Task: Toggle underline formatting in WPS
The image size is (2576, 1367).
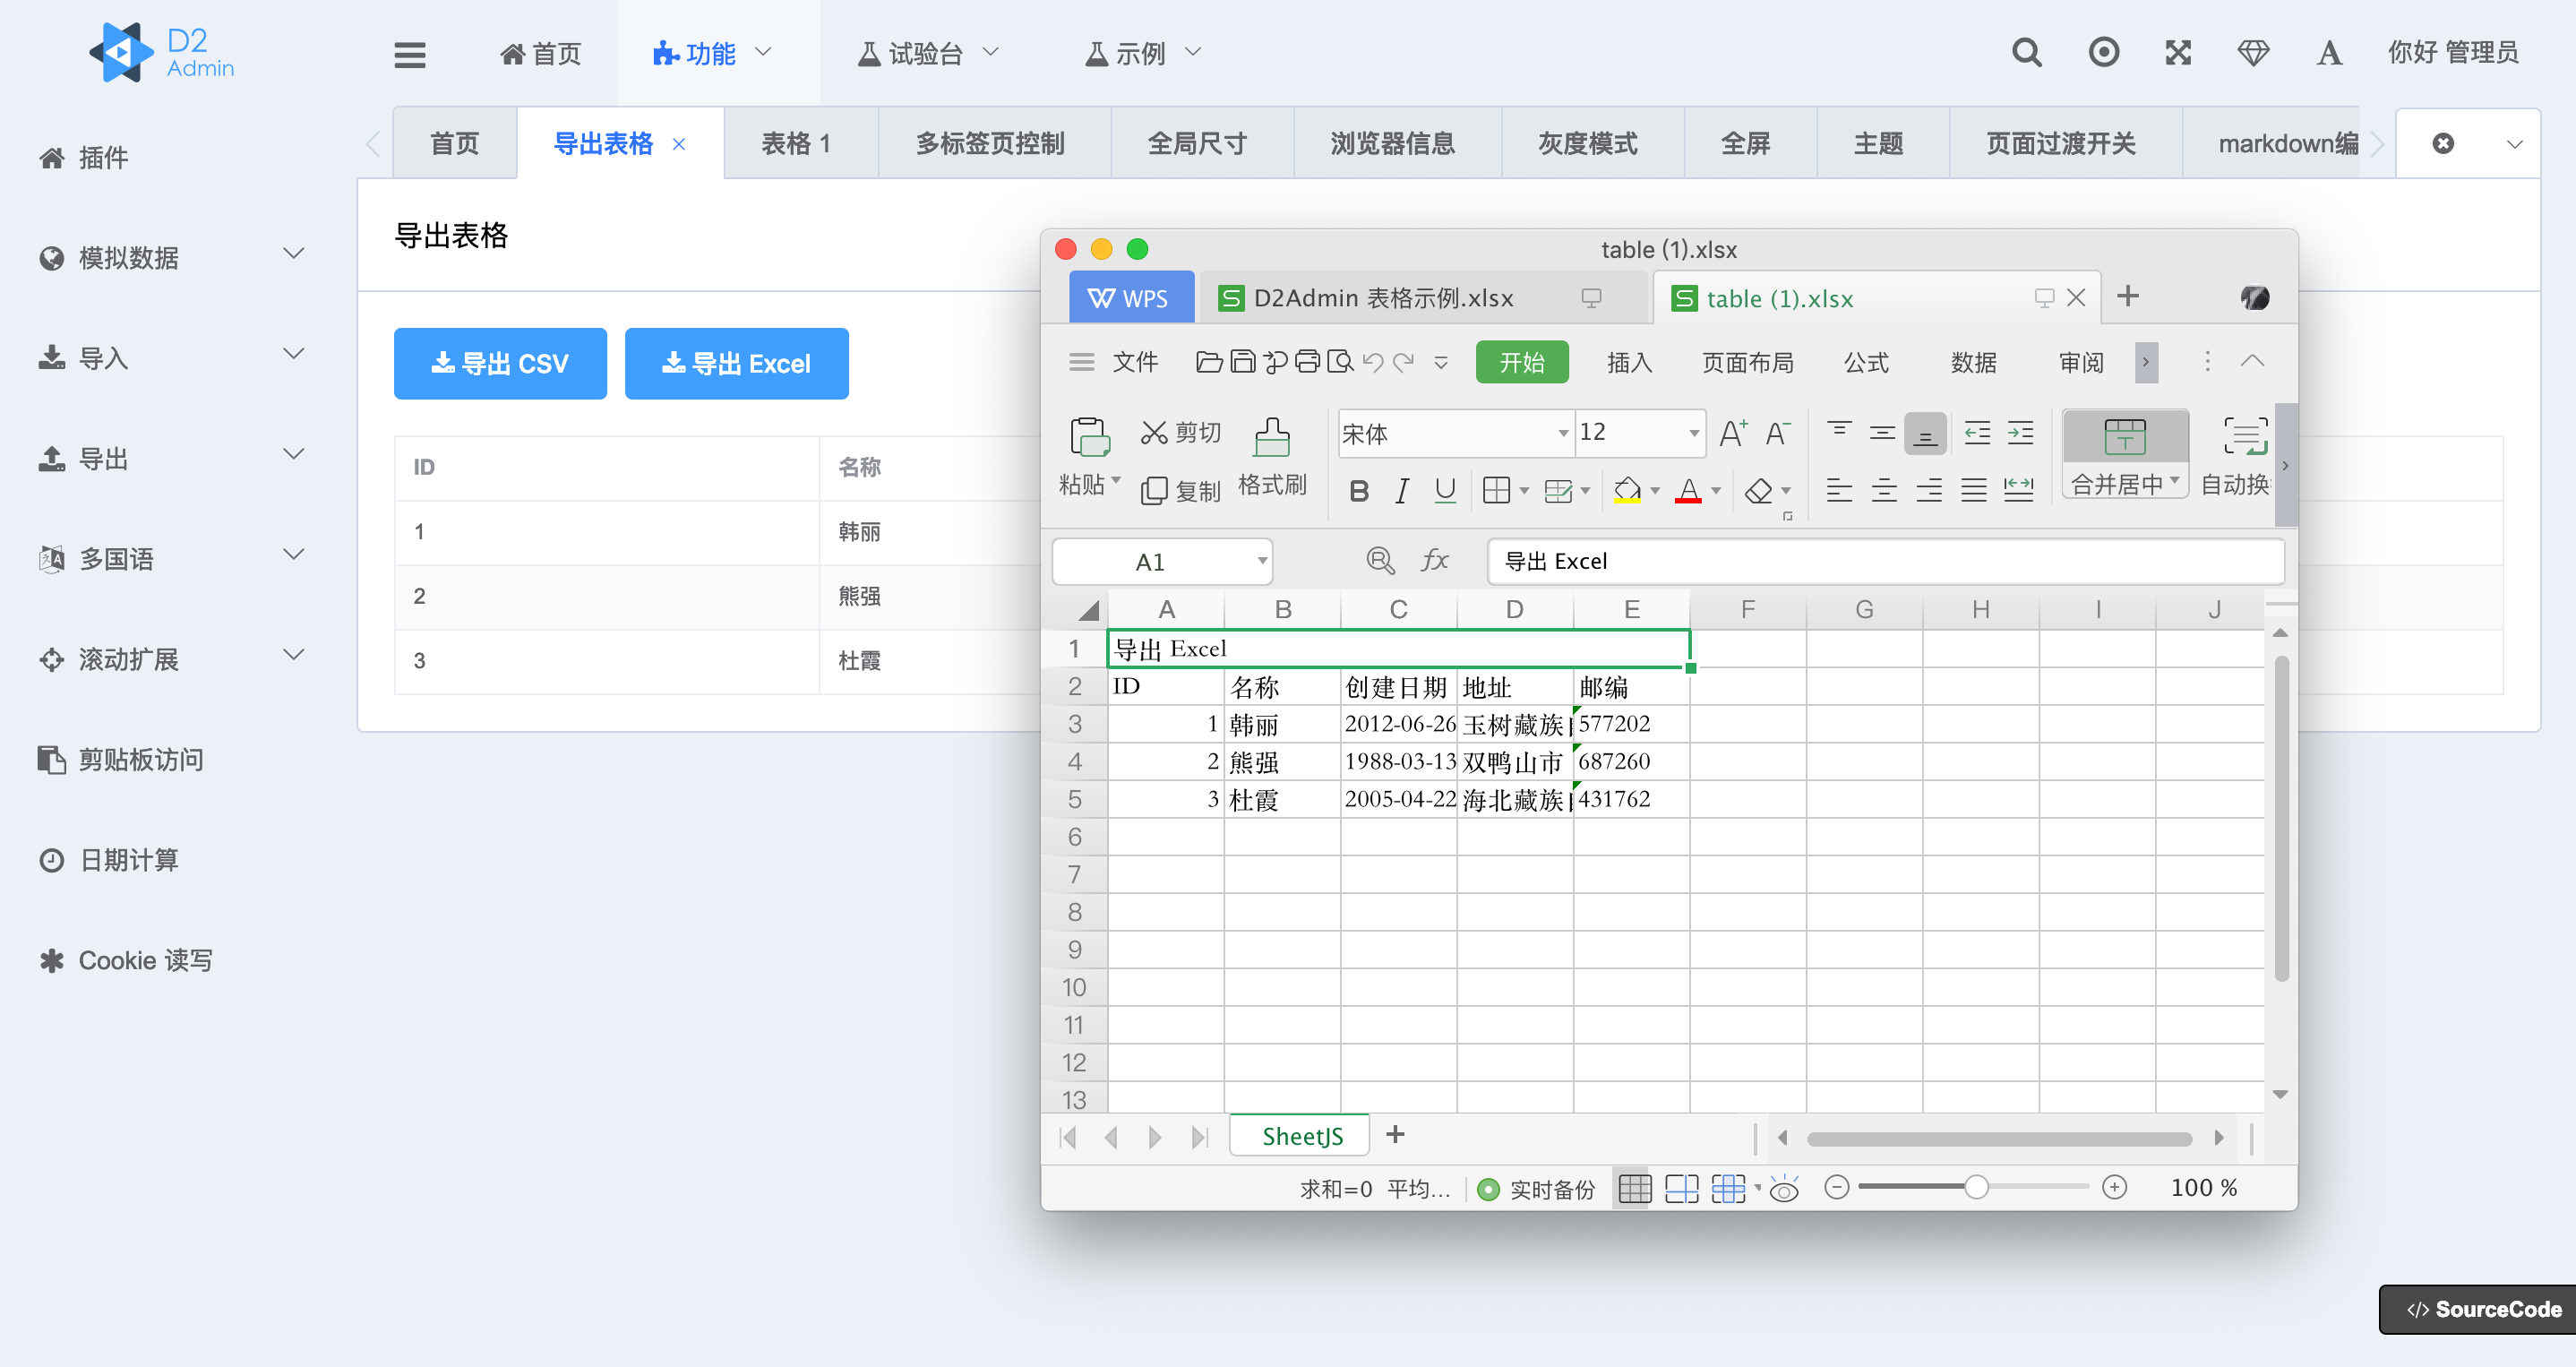Action: [x=1444, y=490]
